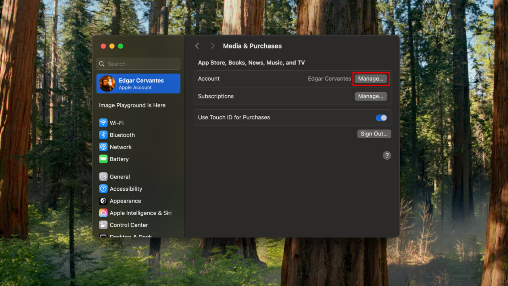The width and height of the screenshot is (508, 286).
Task: Select General settings in the sidebar
Action: (x=120, y=176)
